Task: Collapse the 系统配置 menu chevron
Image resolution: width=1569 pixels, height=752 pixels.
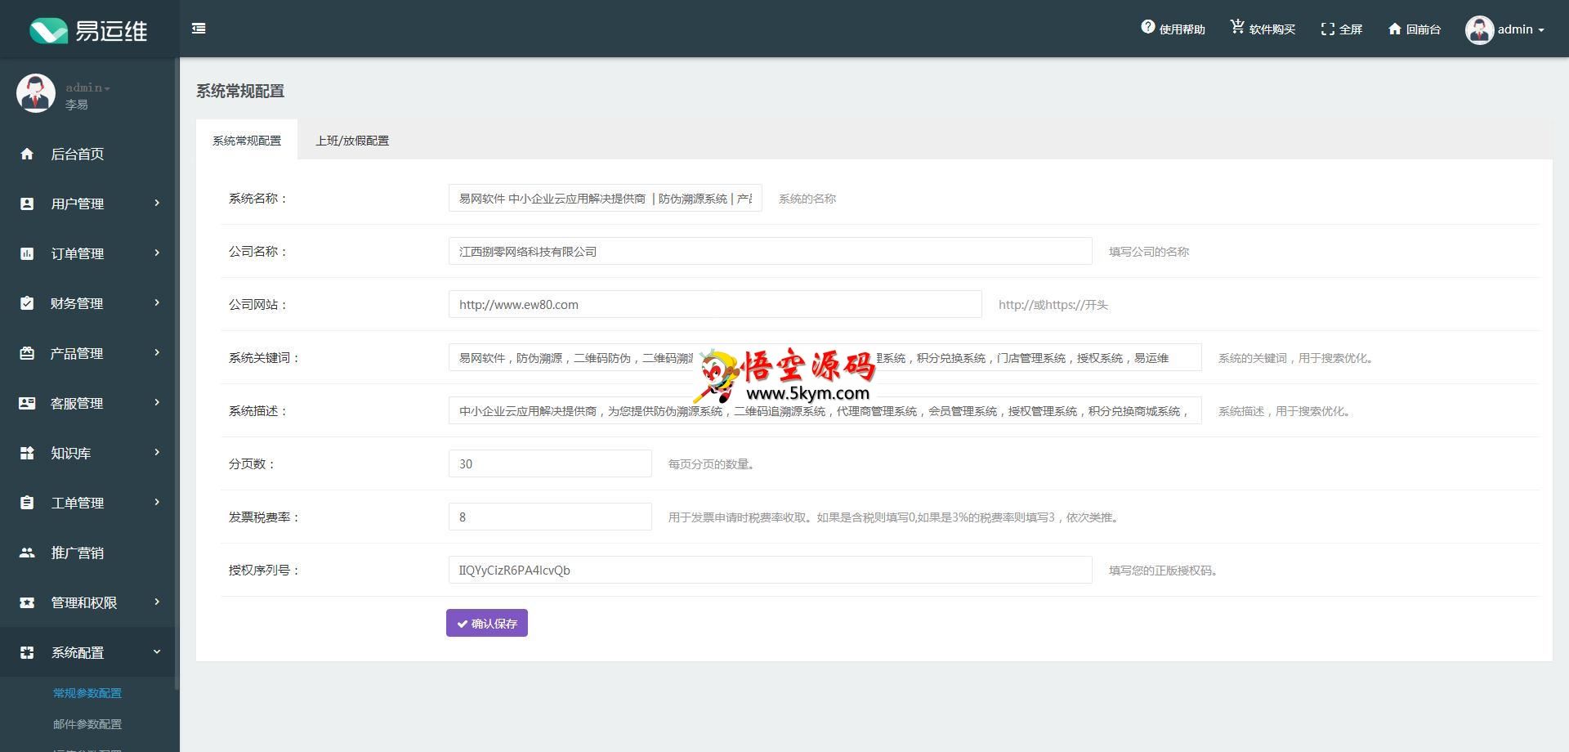Action: point(157,651)
